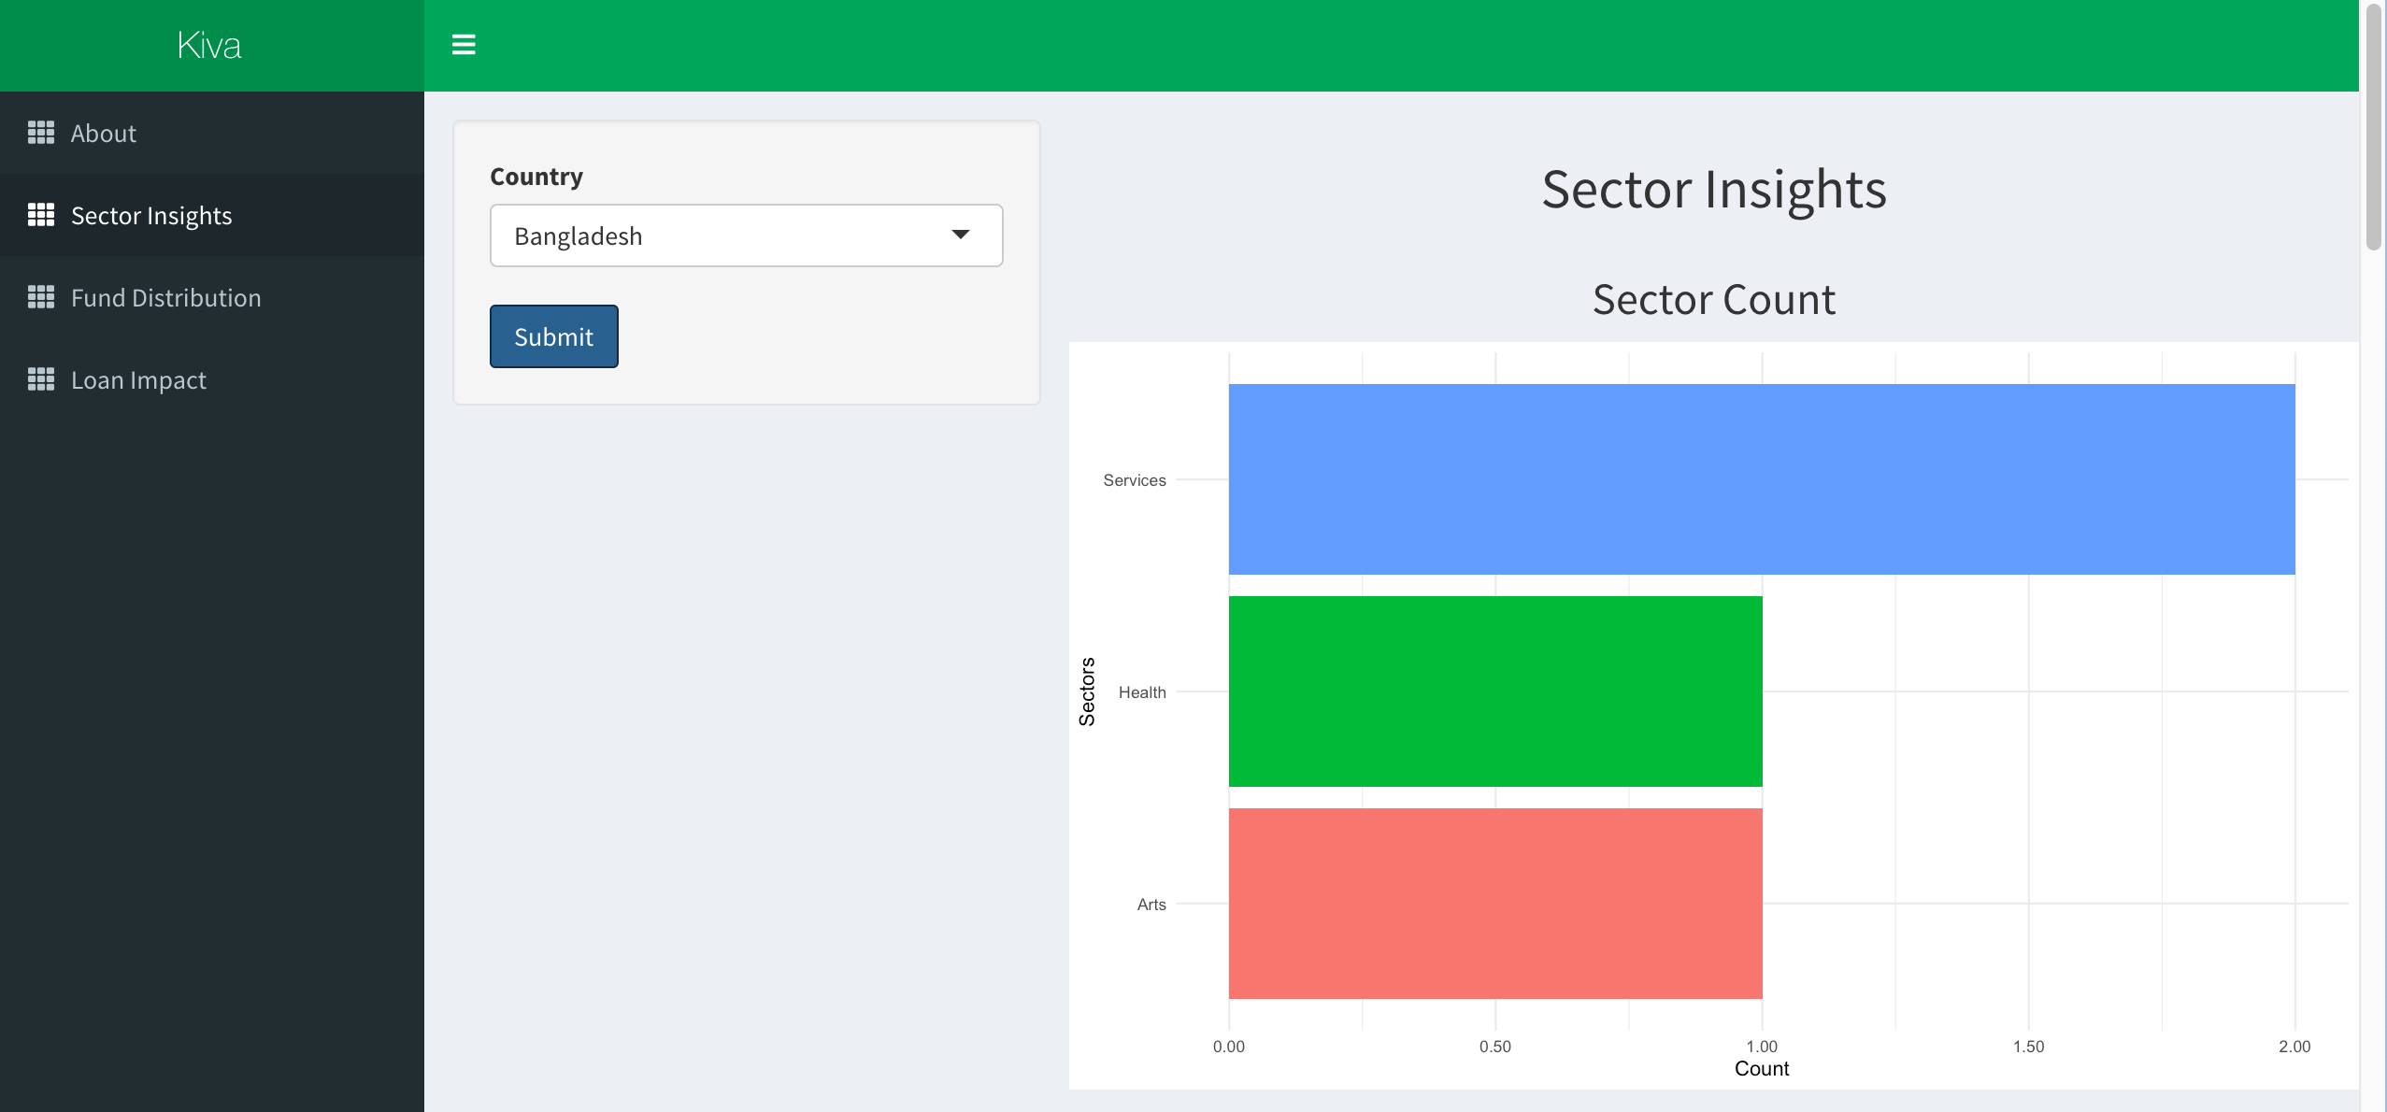The width and height of the screenshot is (2387, 1112).
Task: Click the grid icon beside About
Action: pyautogui.click(x=41, y=133)
